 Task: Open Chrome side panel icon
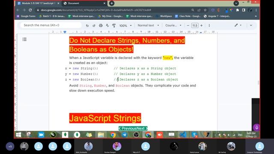tap(244, 10)
